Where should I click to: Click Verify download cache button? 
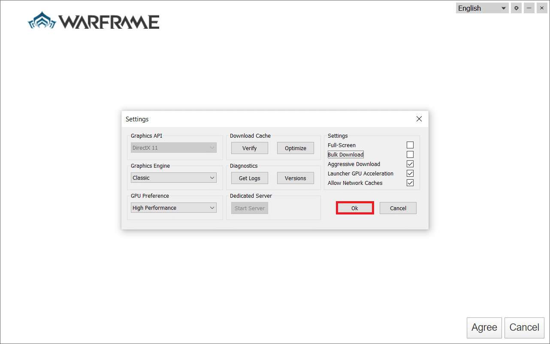tap(250, 148)
